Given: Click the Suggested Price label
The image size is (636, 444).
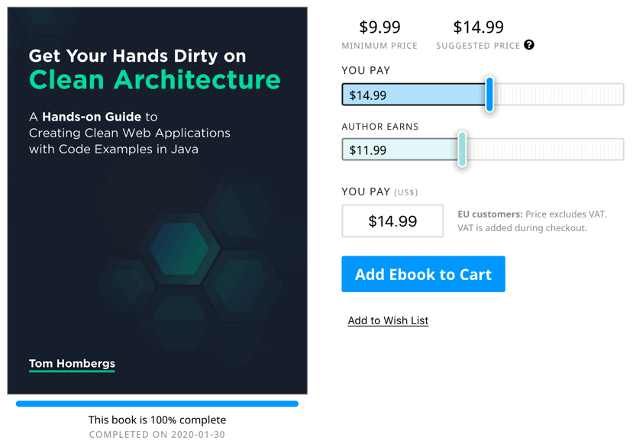Looking at the screenshot, I should [478, 46].
